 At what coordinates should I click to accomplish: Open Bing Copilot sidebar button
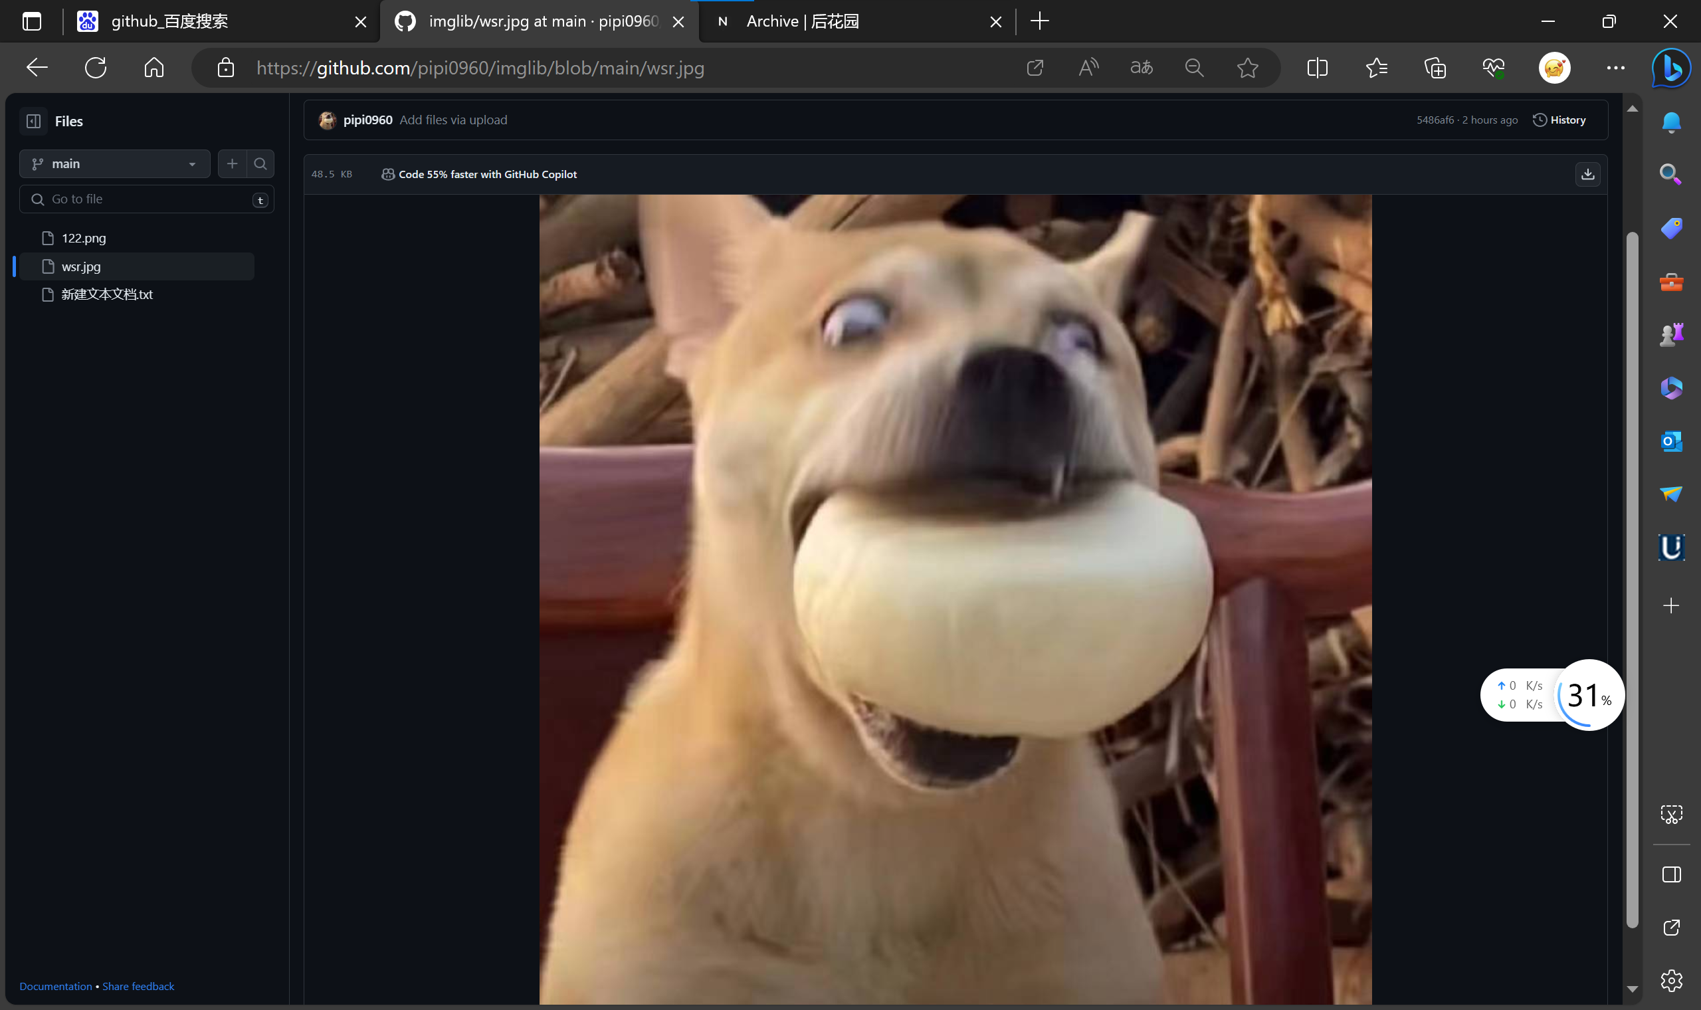pyautogui.click(x=1671, y=67)
